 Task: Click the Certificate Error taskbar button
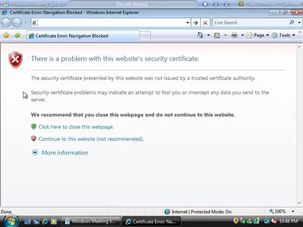151,222
